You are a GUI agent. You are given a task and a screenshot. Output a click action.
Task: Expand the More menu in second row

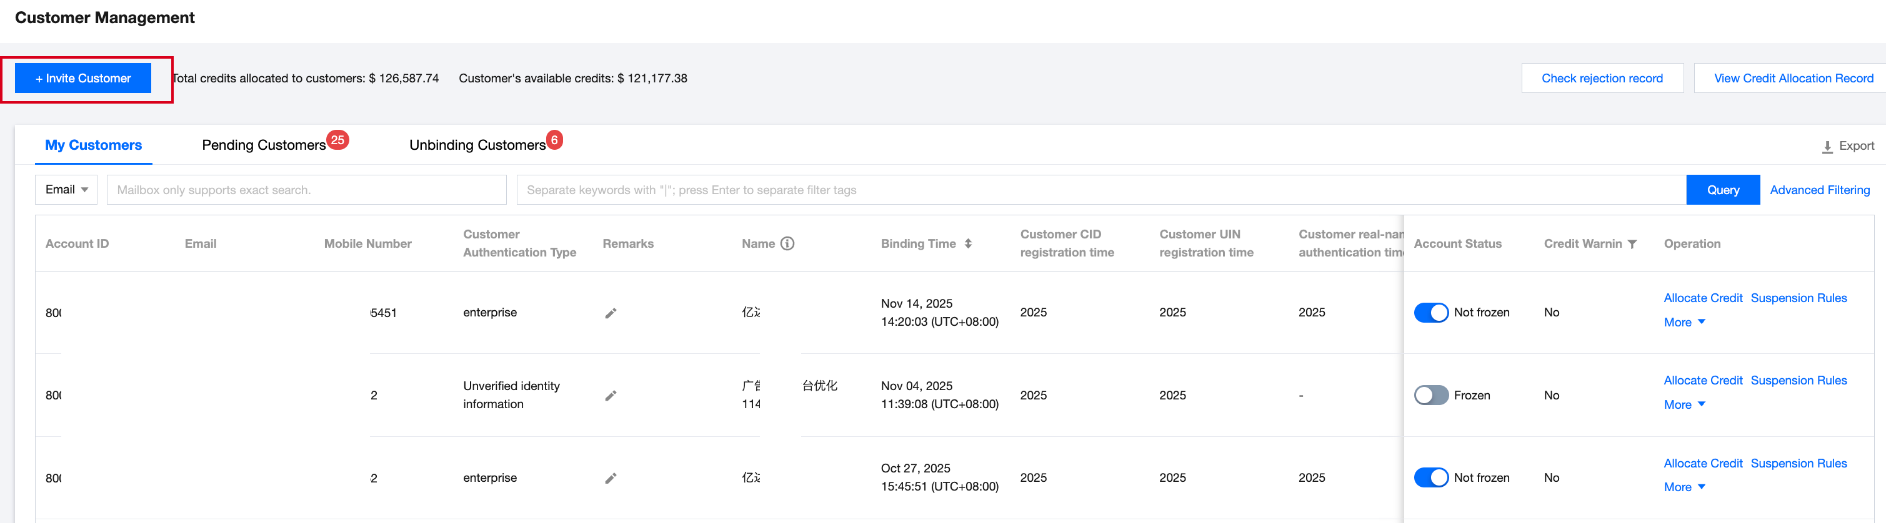point(1684,405)
